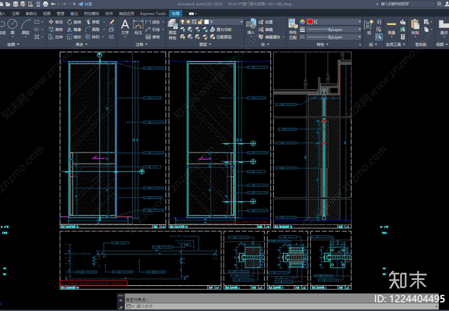This screenshot has width=449, height=311.
Task: Click the Save icon in quick access toolbar
Action: (x=15, y=4)
